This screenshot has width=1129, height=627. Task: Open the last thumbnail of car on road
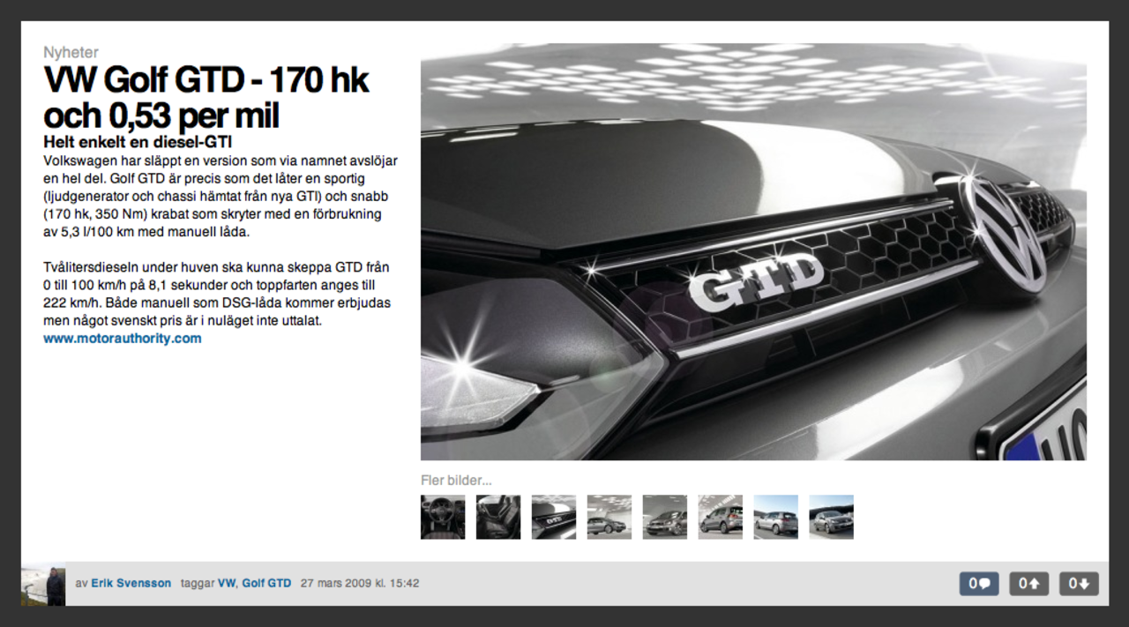click(832, 517)
